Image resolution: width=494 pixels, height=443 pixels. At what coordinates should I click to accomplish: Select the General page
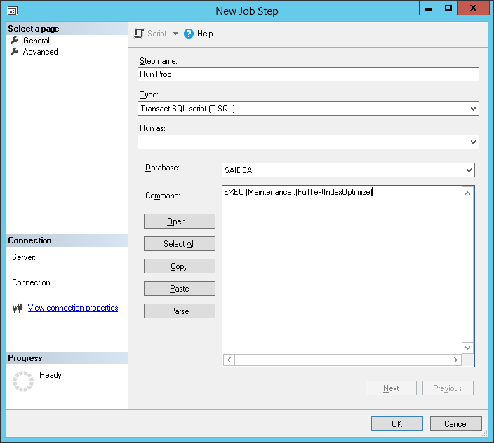(36, 41)
